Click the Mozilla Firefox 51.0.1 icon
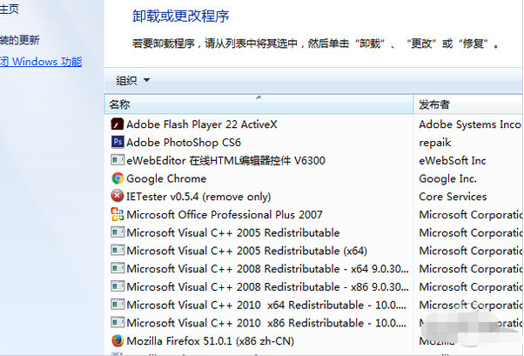The width and height of the screenshot is (524, 356). click(x=118, y=340)
